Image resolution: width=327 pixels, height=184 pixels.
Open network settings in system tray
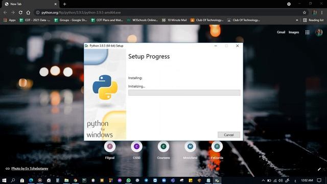tap(275, 180)
